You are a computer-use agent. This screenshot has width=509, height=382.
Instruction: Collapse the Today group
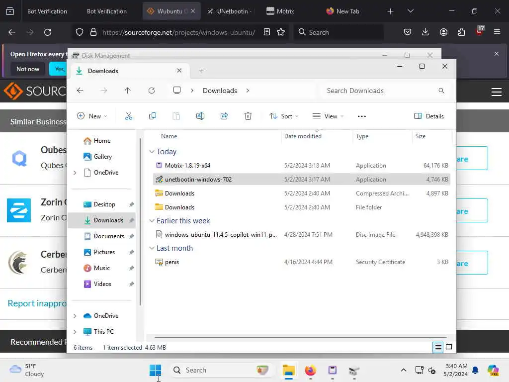pyautogui.click(x=152, y=151)
